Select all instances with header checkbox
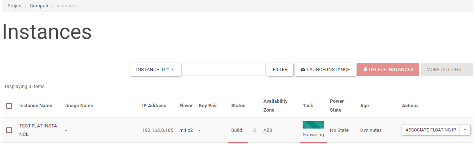This screenshot has height=144, width=475. (x=9, y=106)
